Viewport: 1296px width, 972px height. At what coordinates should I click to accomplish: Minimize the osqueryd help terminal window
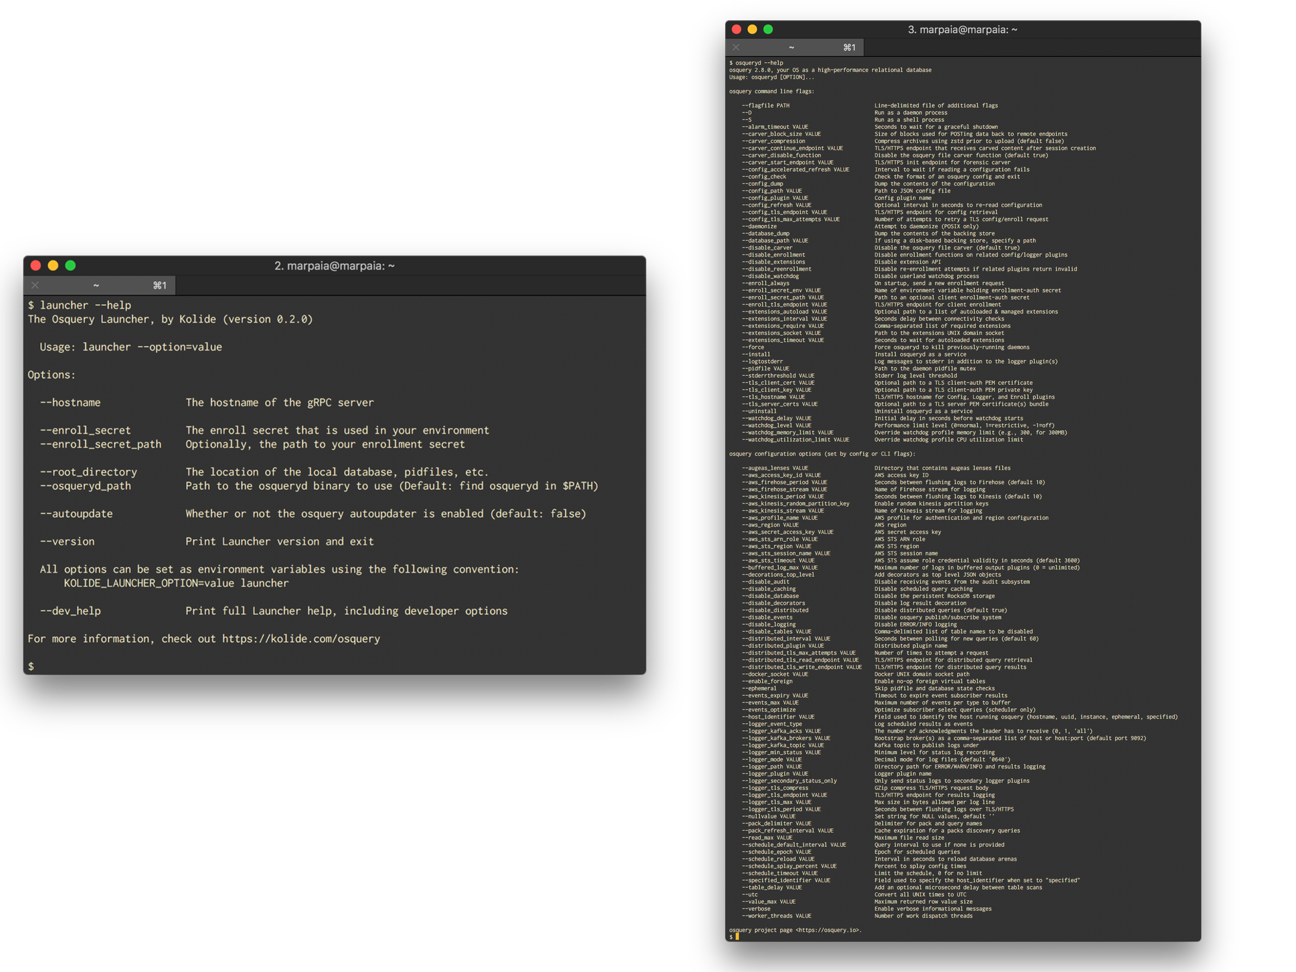pos(752,29)
